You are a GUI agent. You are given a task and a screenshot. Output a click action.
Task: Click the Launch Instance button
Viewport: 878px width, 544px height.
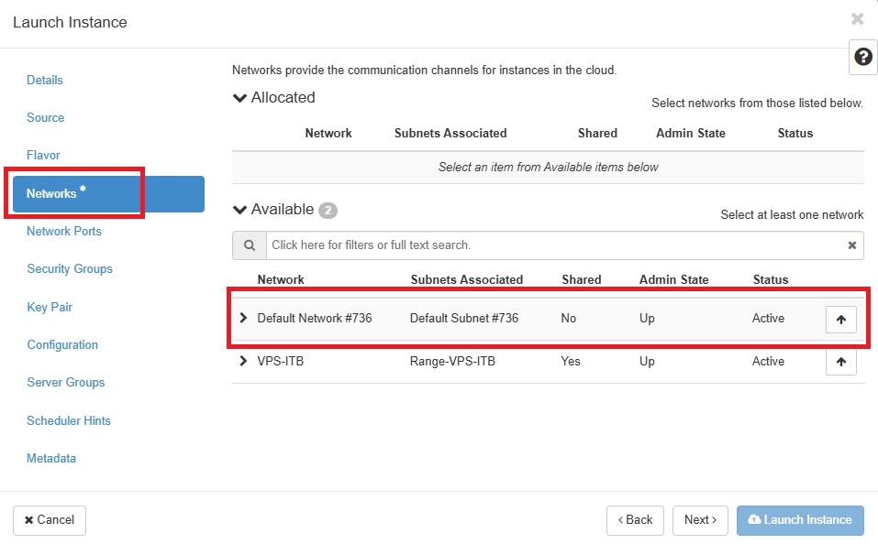pos(800,520)
